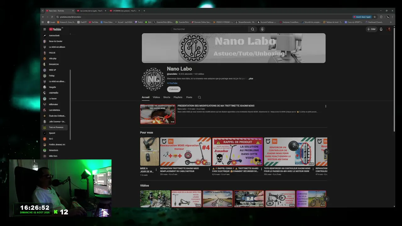Open a new browser tab
The height and width of the screenshot is (226, 402).
click(144, 11)
